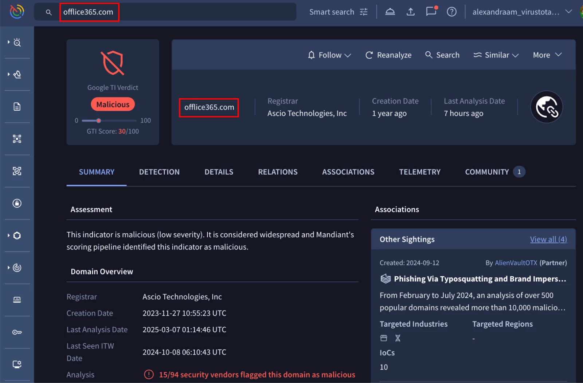
Task: Click the globe link domain icon
Action: (547, 107)
